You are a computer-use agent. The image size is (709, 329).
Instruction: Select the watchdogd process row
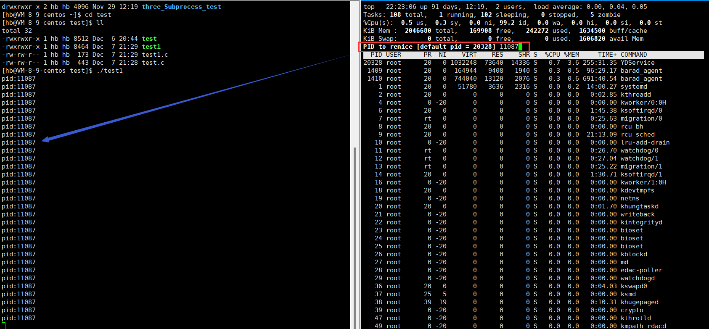[533, 278]
